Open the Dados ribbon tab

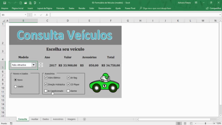(71, 8)
